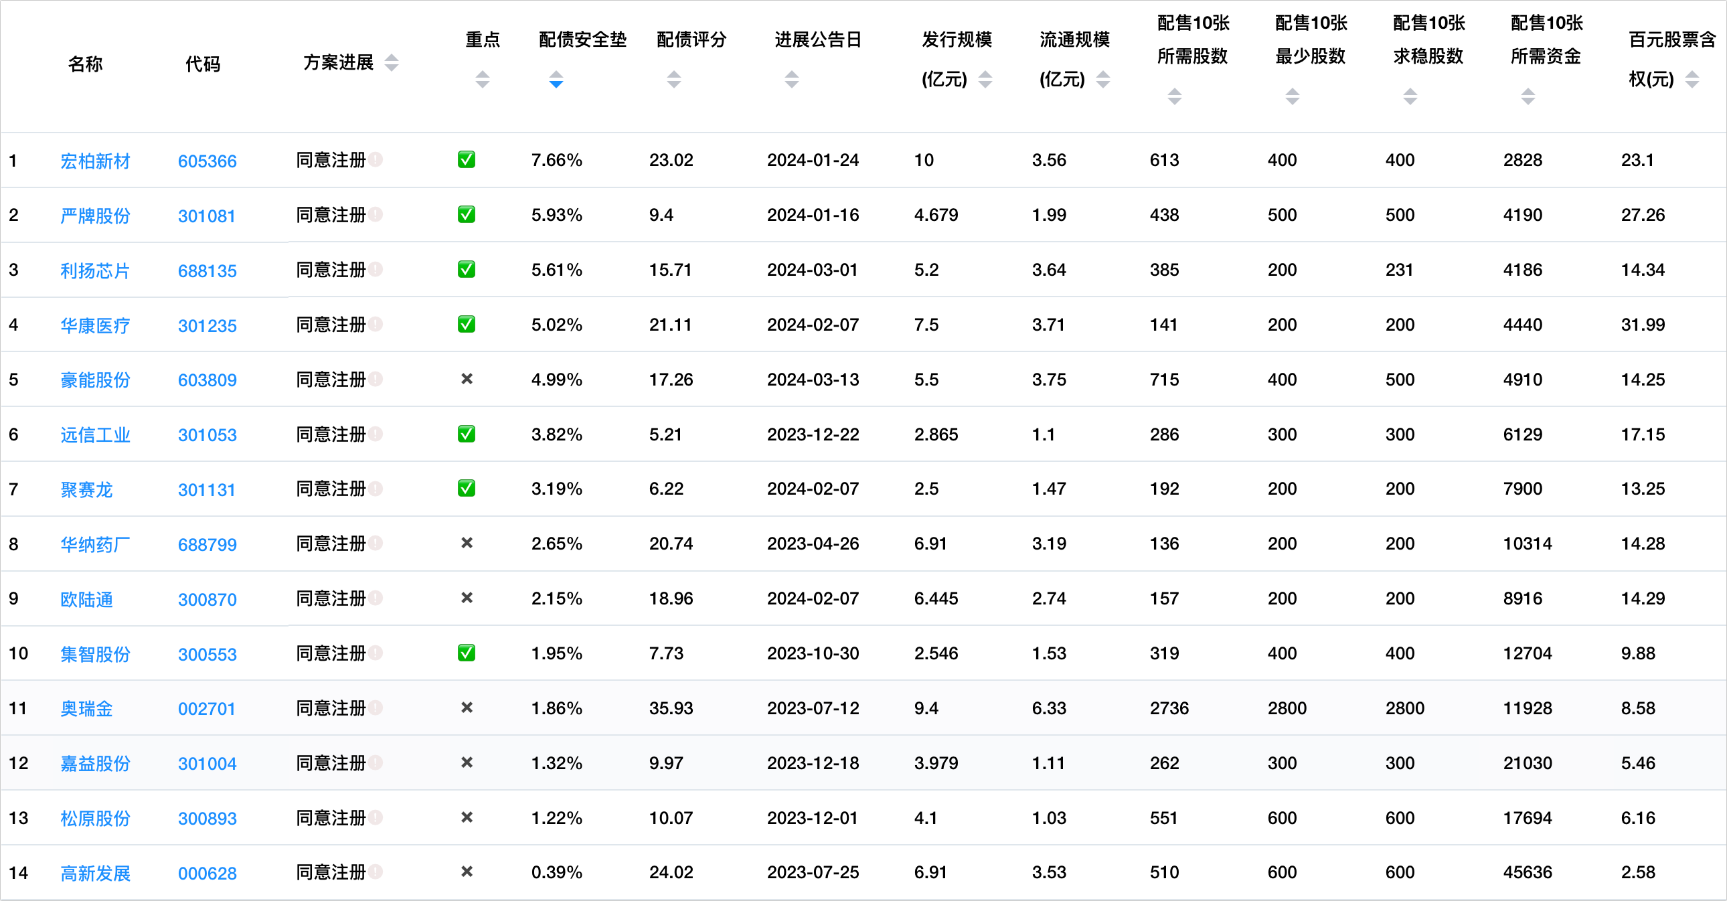
Task: Sort table by 配债安全垫 column arrows
Action: pos(556,79)
